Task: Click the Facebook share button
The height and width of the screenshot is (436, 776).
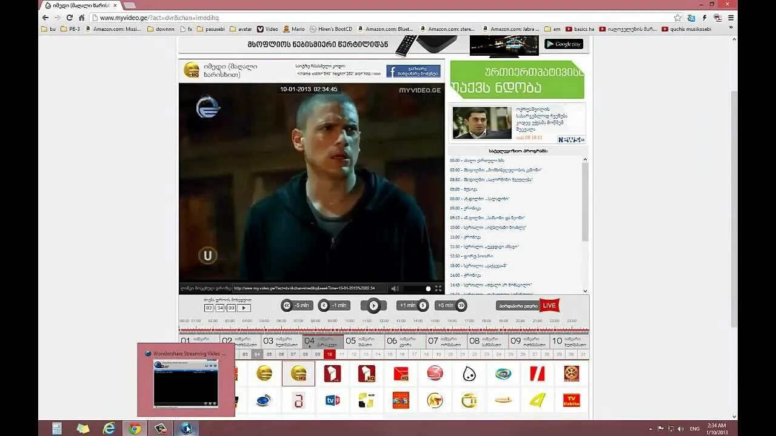Action: [x=413, y=71]
